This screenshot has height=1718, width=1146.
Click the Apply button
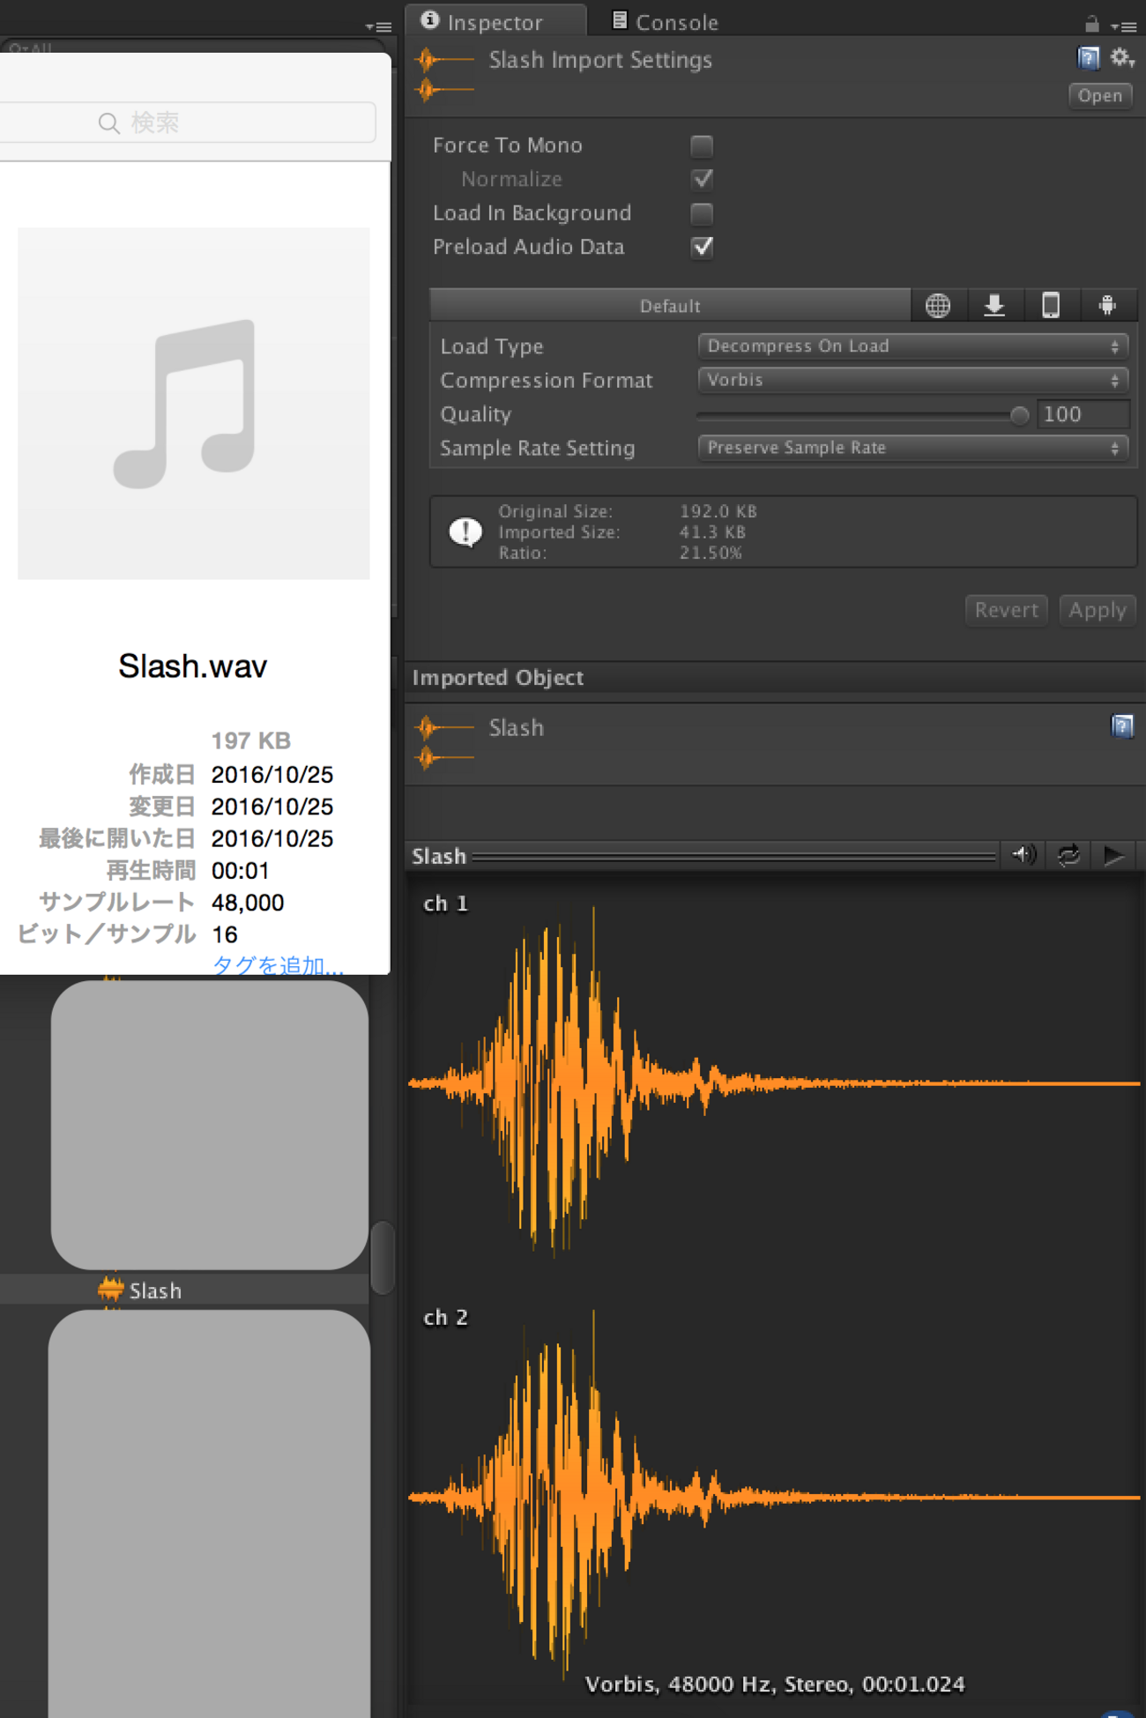[1097, 610]
